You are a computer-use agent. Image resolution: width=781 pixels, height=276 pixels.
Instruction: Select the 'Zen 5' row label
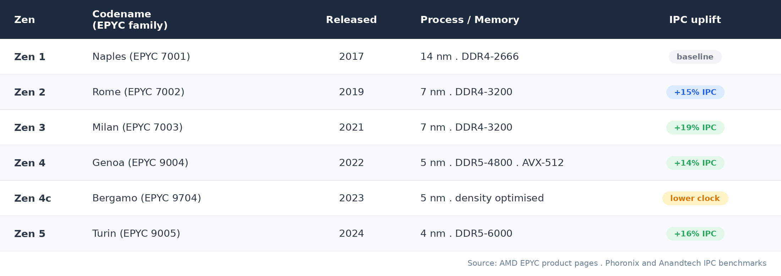click(30, 234)
